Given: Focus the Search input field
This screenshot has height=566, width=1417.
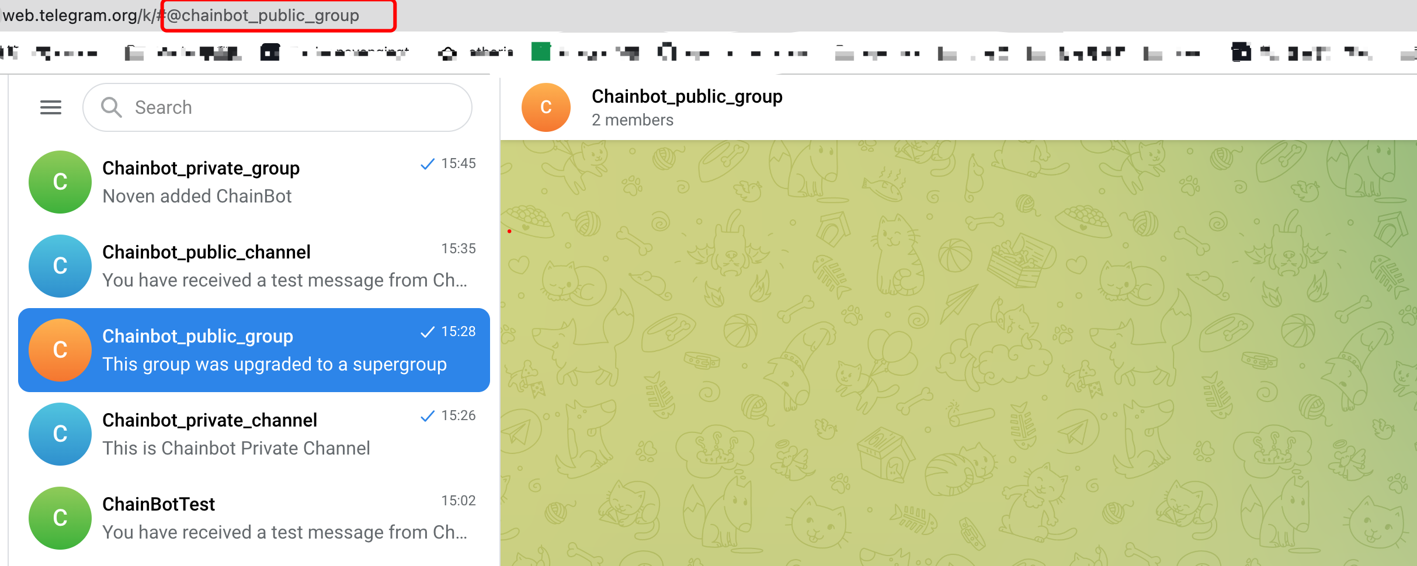Looking at the screenshot, I should pyautogui.click(x=277, y=107).
